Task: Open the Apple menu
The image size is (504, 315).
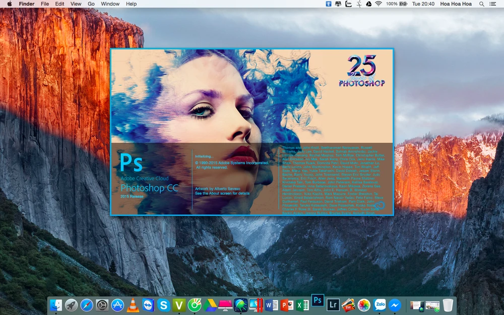Action: coord(9,4)
